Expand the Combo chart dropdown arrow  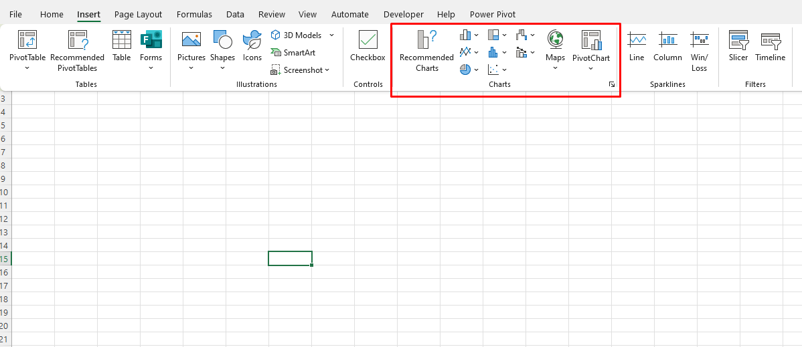[532, 53]
